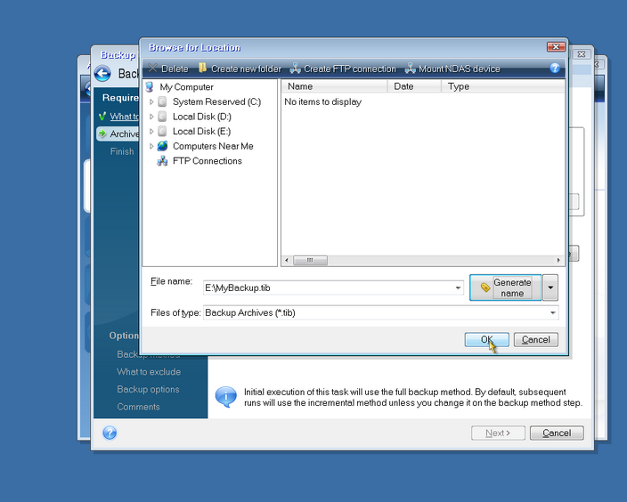Expand System Reserved (C:) tree node
627x502 pixels.
point(151,102)
